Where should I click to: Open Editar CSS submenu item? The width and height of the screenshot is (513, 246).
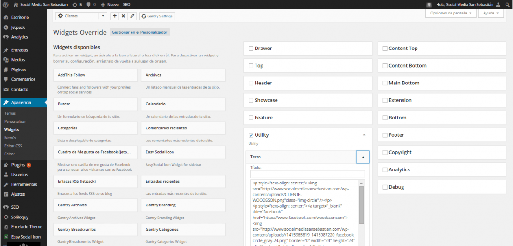tap(13, 146)
